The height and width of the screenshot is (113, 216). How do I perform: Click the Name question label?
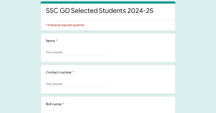pos(50,41)
